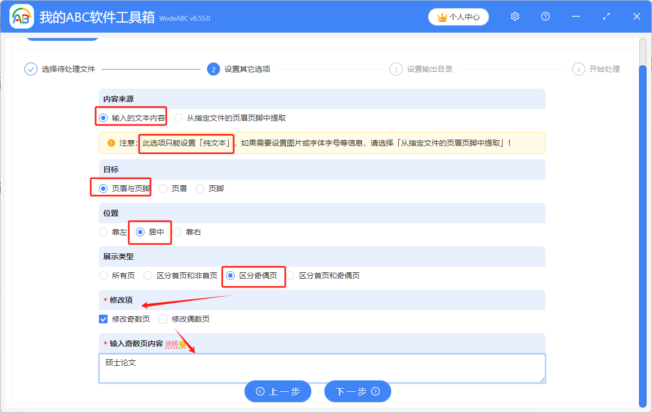652x413 pixels.
Task: Click step 1 checkmark circle icon
Action: coord(31,69)
